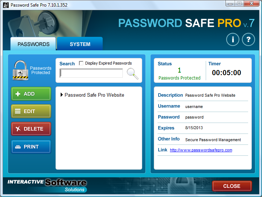
Task: Click the info (i) circle icon
Action: [x=233, y=39]
